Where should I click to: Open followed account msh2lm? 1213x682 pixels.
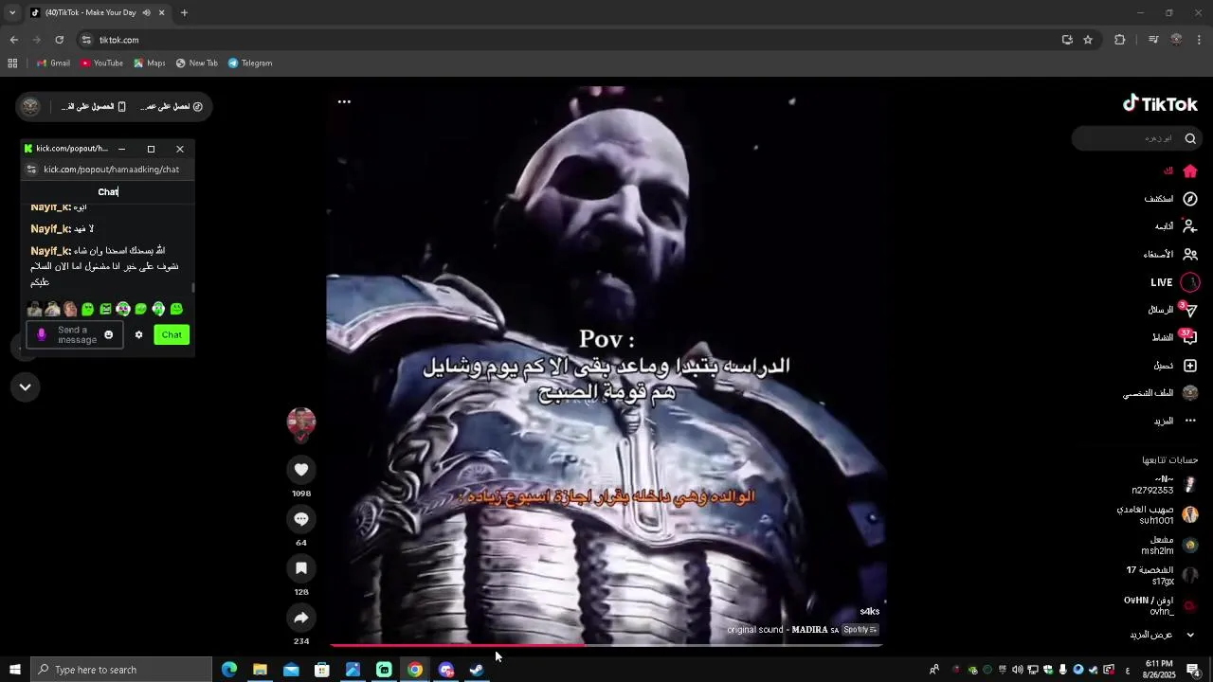tap(1169, 545)
